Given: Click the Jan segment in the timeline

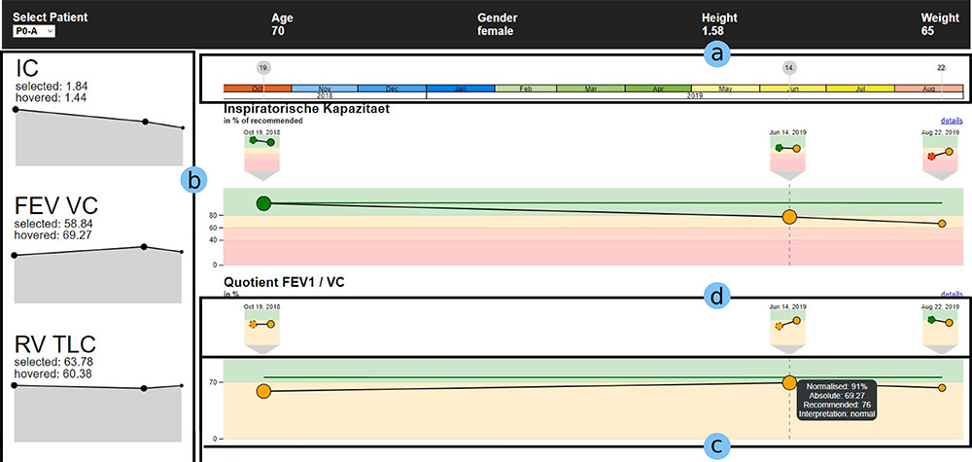Looking at the screenshot, I should coord(461,89).
